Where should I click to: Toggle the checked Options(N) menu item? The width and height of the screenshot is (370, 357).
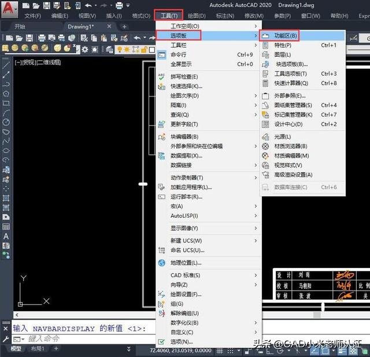coord(182,341)
